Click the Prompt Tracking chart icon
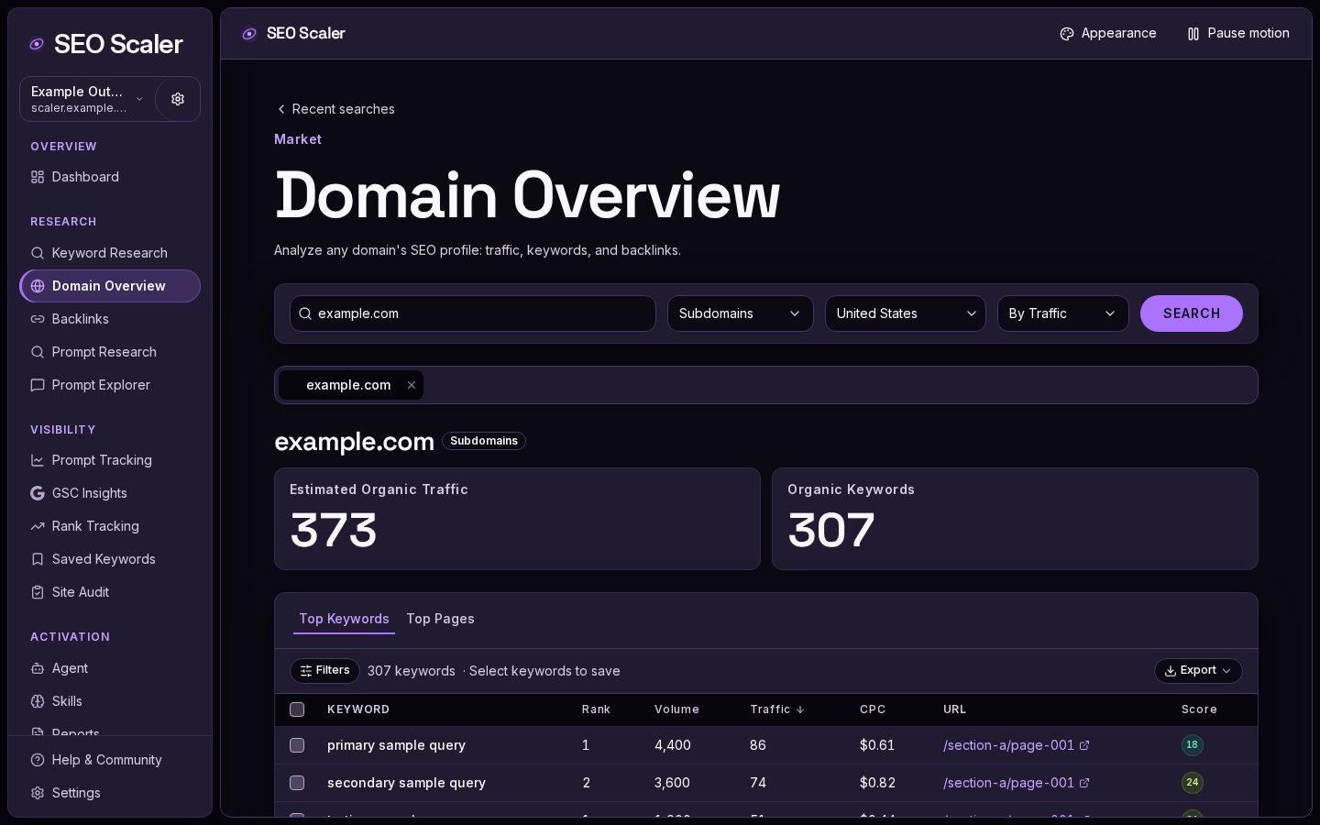 point(38,460)
